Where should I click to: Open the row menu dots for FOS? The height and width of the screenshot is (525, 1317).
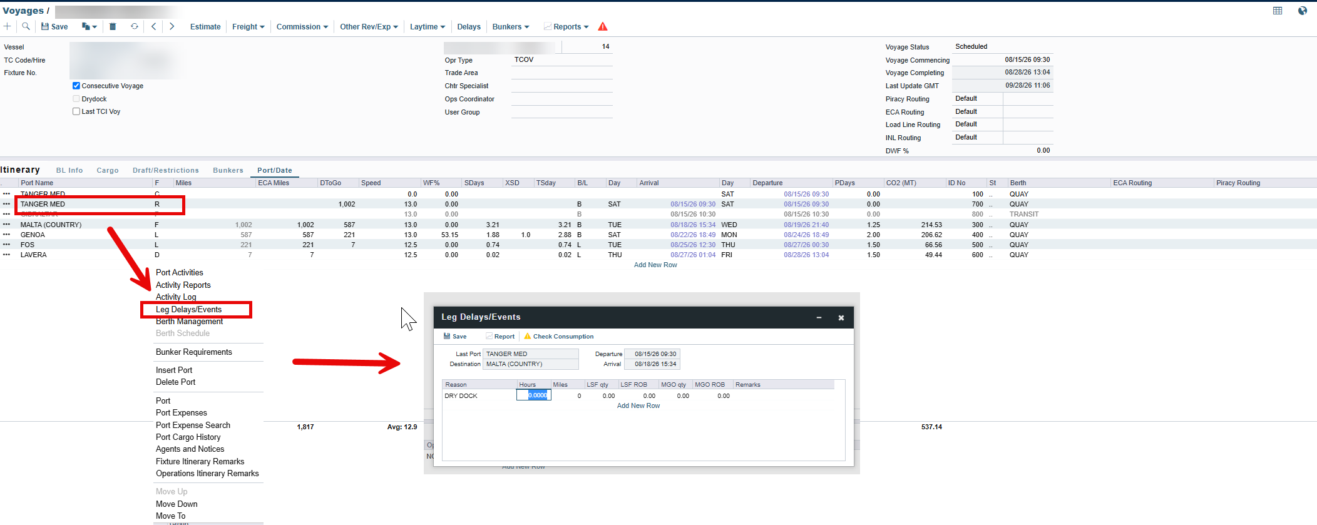tap(6, 245)
